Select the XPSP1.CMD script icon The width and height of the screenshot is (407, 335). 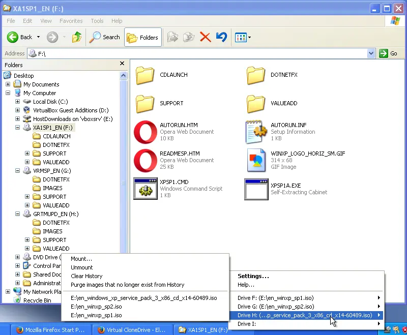tap(146, 189)
